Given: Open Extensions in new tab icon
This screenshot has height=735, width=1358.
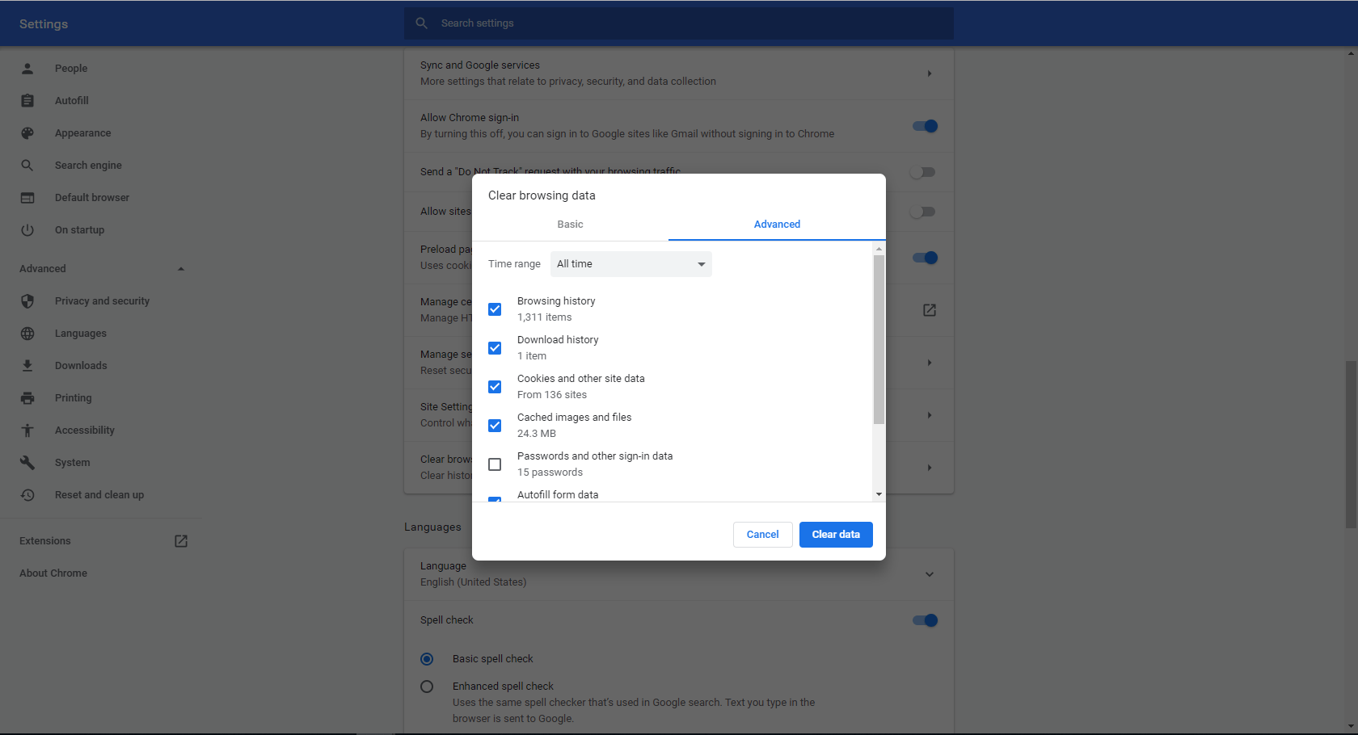Looking at the screenshot, I should [x=180, y=540].
